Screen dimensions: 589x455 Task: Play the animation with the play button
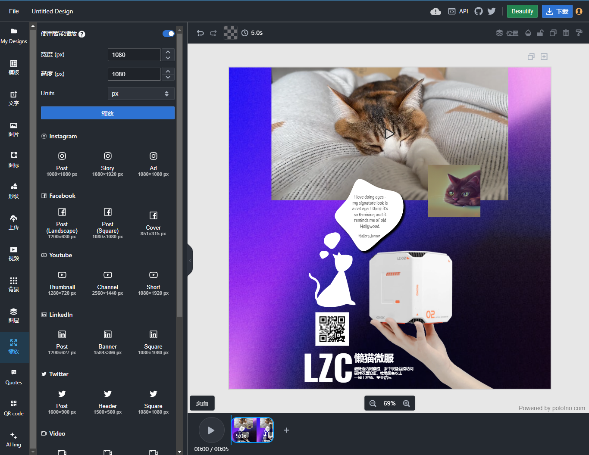[211, 430]
